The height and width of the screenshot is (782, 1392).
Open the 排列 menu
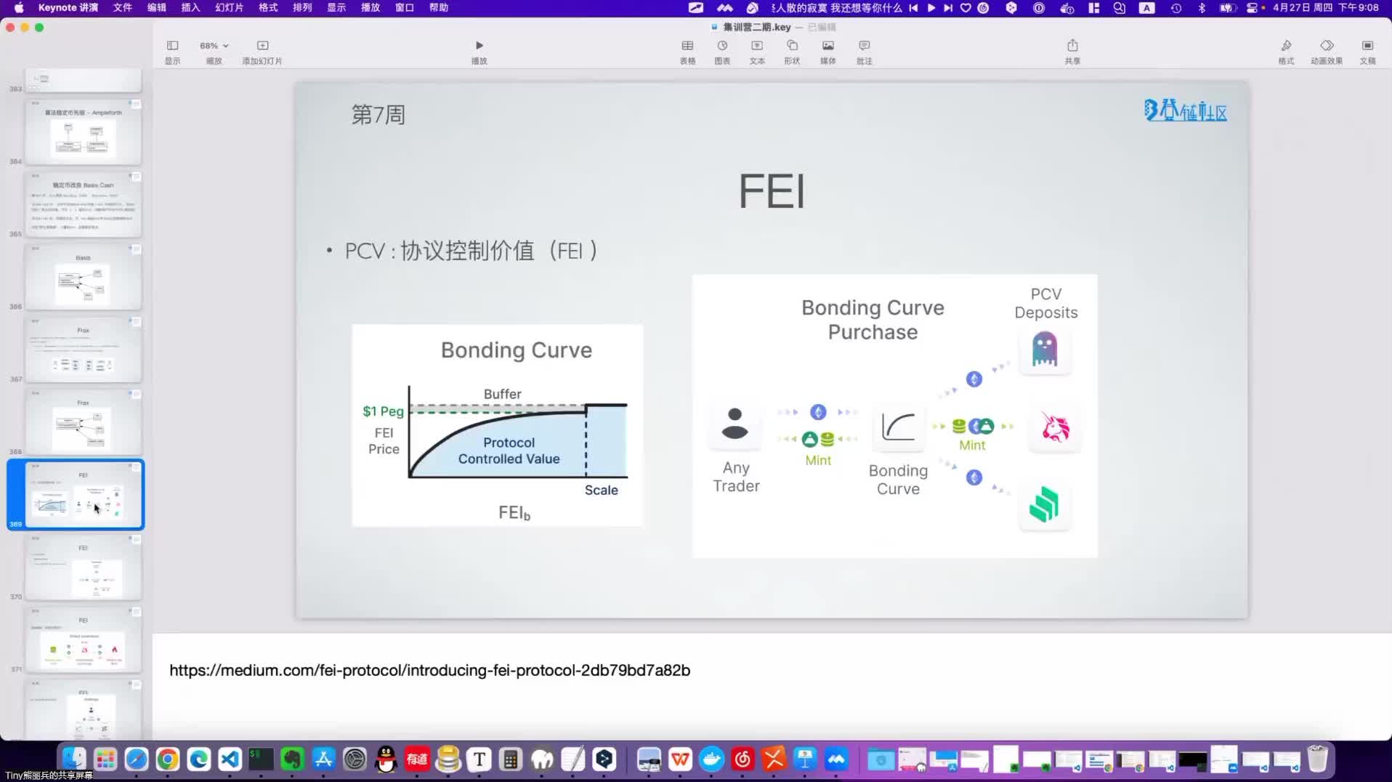302,7
